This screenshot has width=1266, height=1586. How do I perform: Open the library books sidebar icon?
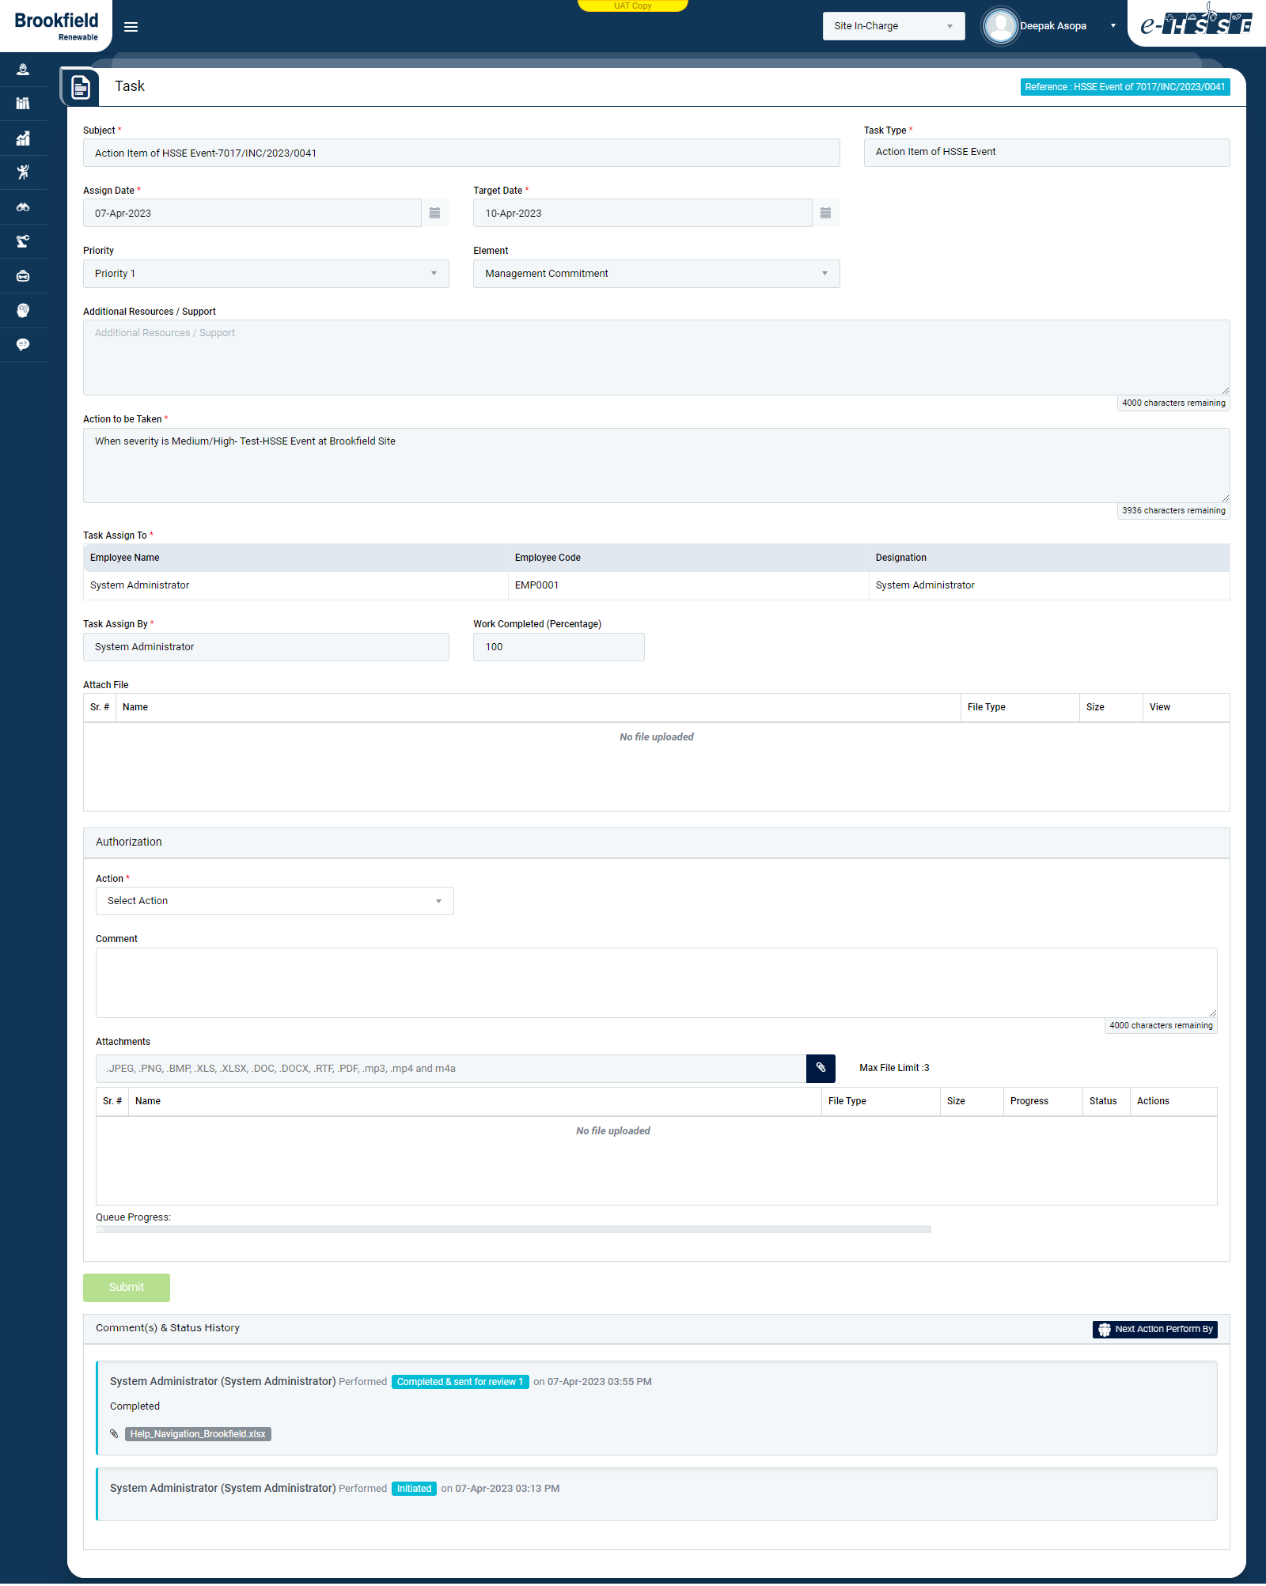(23, 104)
